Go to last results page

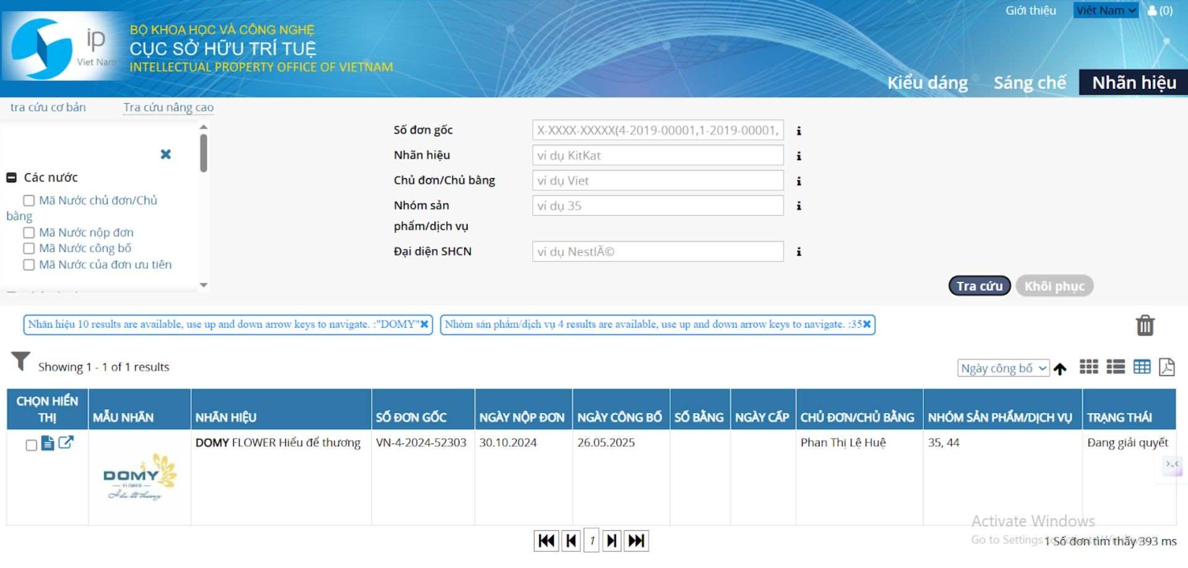(x=636, y=541)
